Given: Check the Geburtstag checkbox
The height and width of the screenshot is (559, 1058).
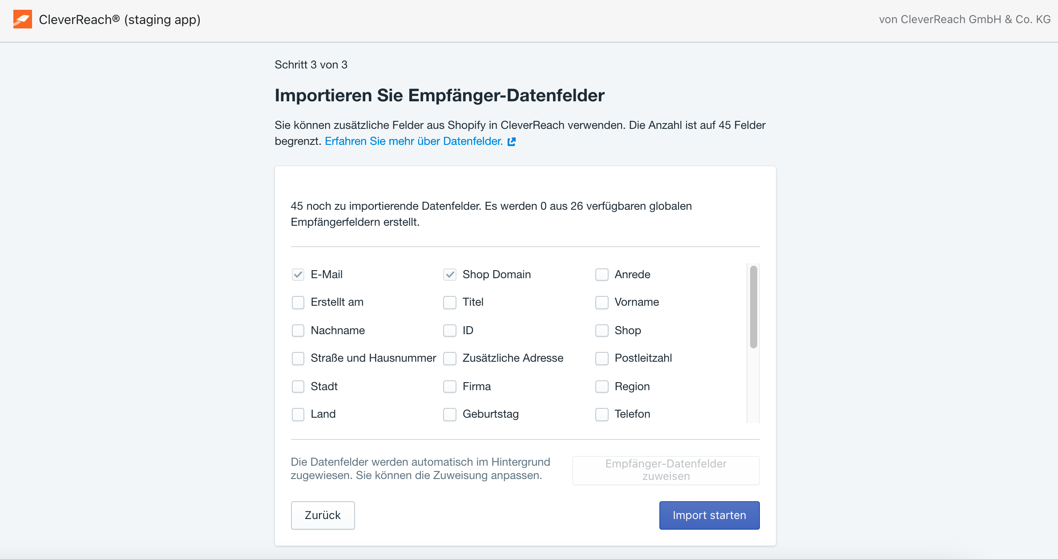Looking at the screenshot, I should [450, 415].
